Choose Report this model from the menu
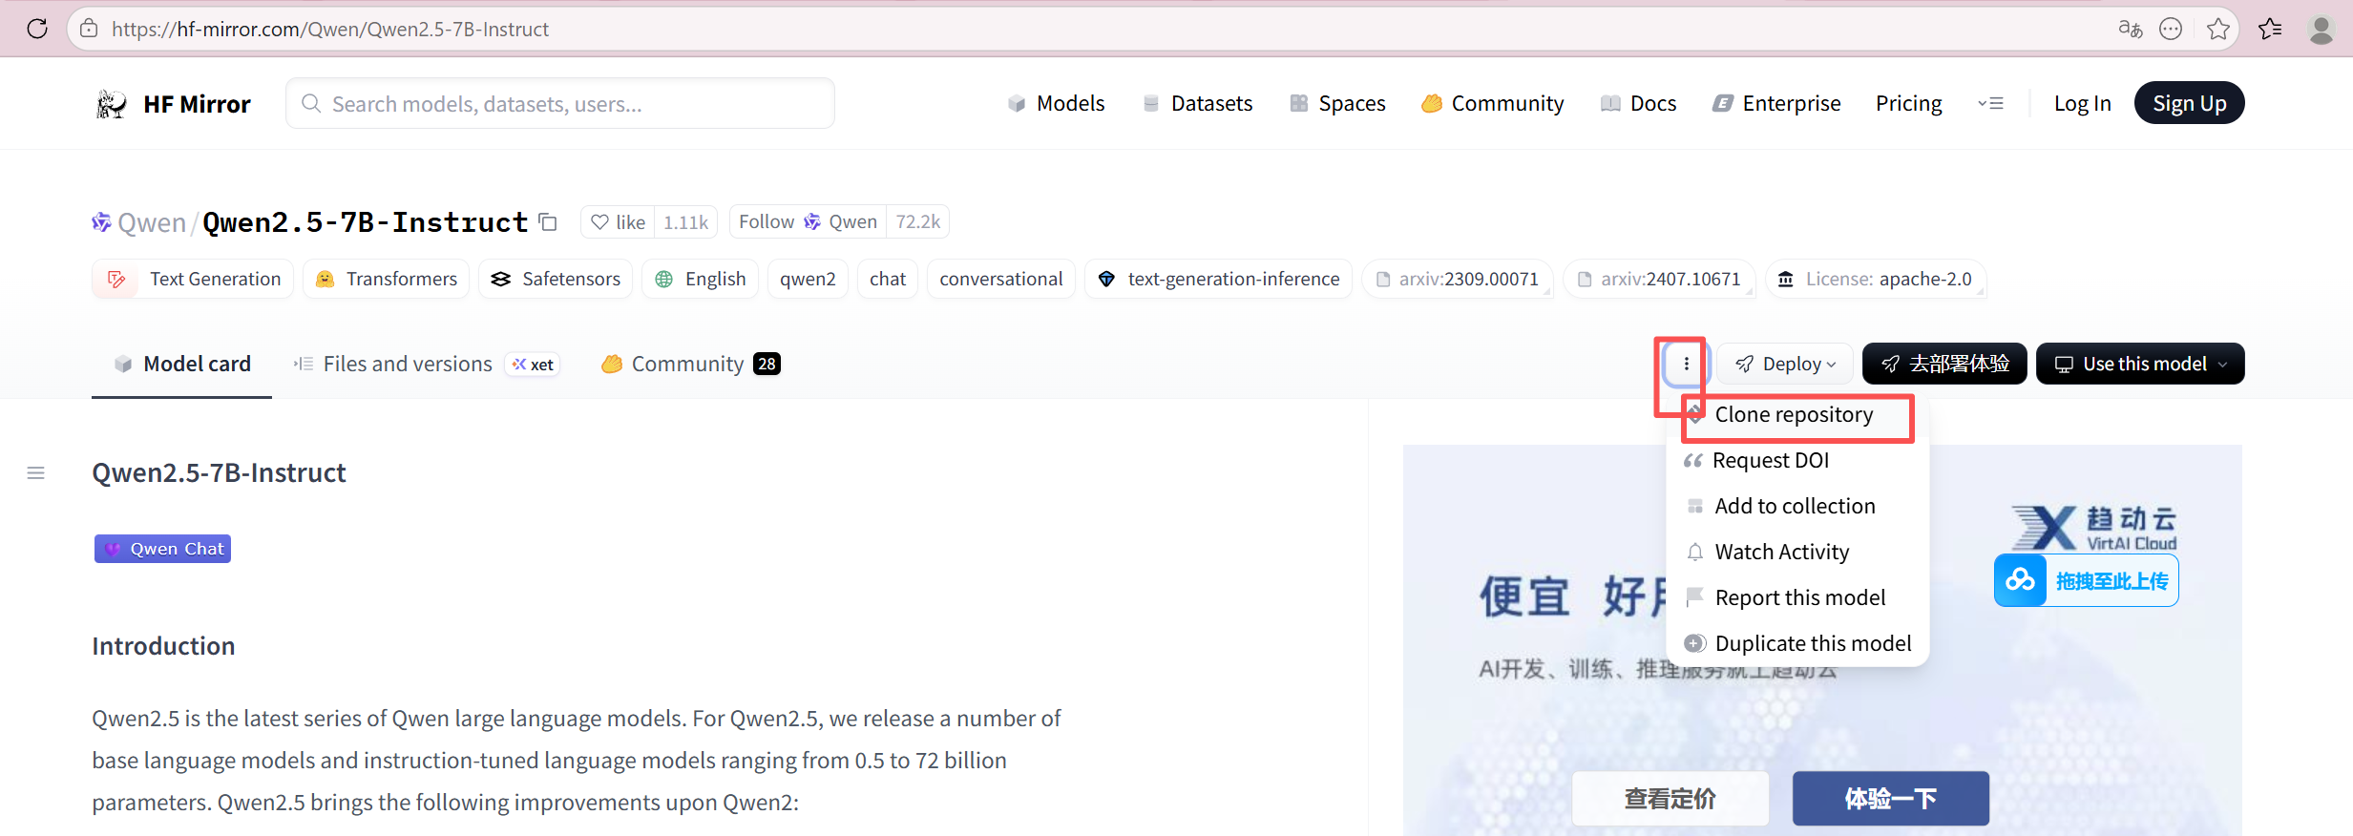The width and height of the screenshot is (2353, 836). coord(1797,598)
